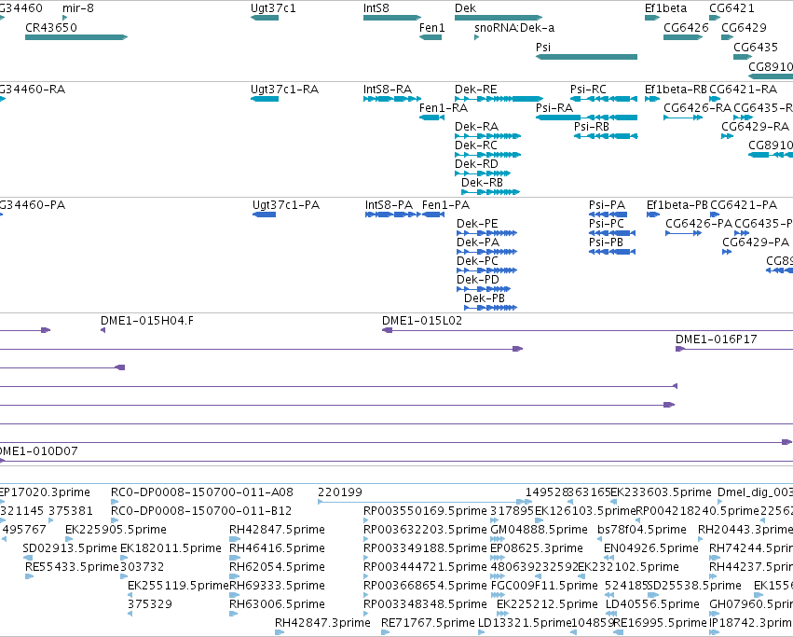Select the CG6426 gene label
The image size is (793, 637).
tap(686, 27)
